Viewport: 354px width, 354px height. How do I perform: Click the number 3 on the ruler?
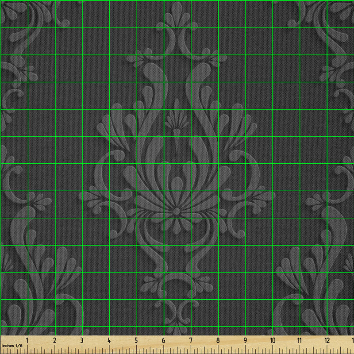[82, 340]
